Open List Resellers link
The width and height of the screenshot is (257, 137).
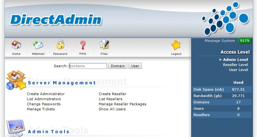110,99
